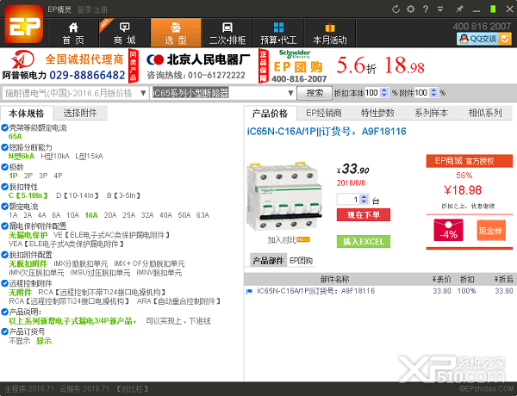
Task: Select 63A rated current
Action: pyautogui.click(x=202, y=215)
